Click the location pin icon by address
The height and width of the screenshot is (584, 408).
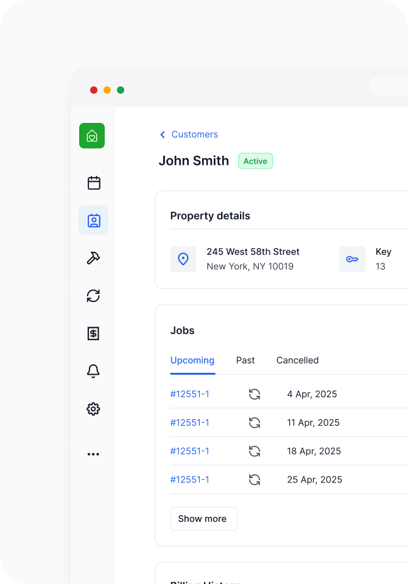click(183, 259)
